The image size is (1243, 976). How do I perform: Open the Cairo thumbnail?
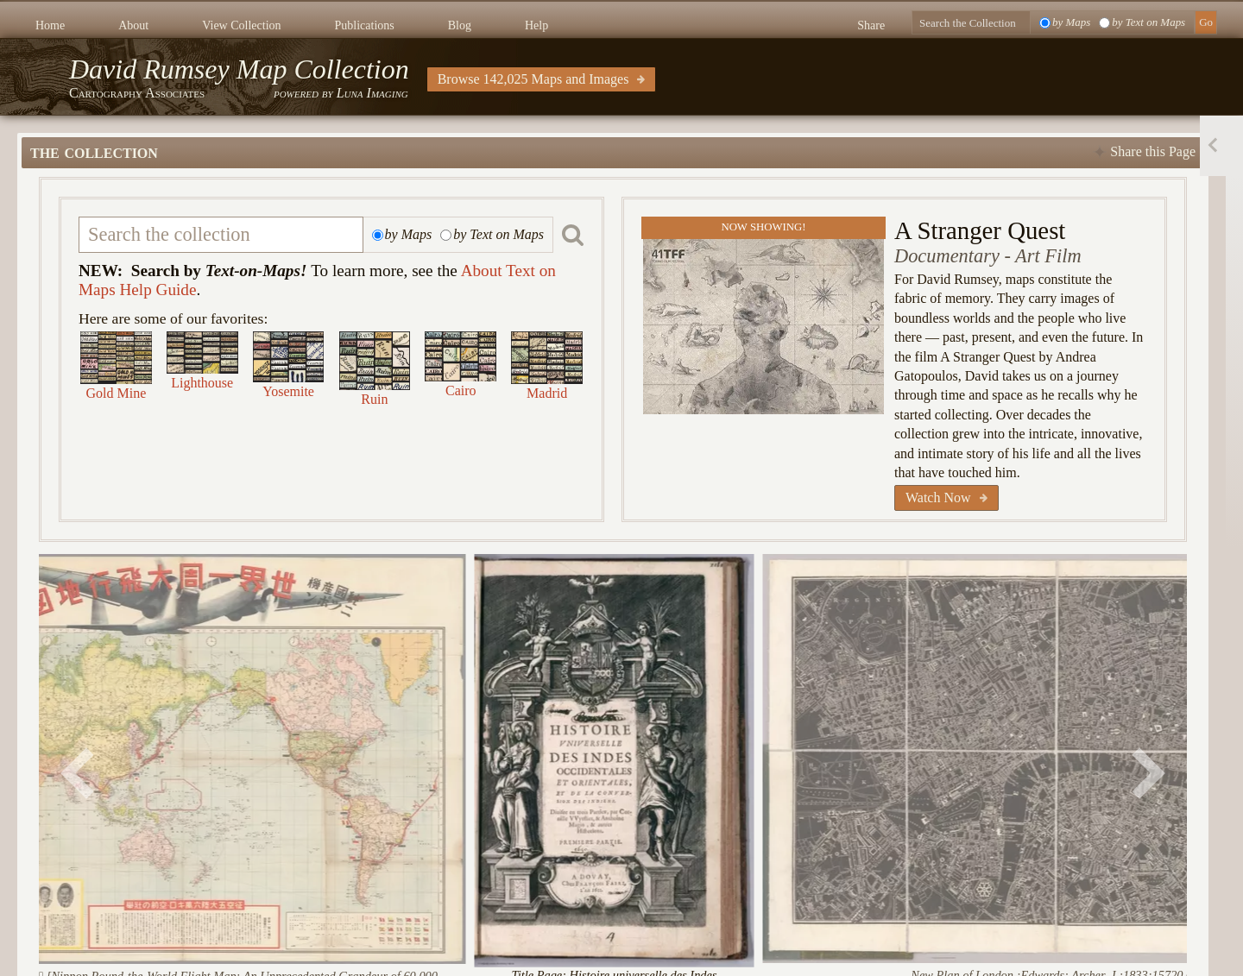tap(461, 356)
